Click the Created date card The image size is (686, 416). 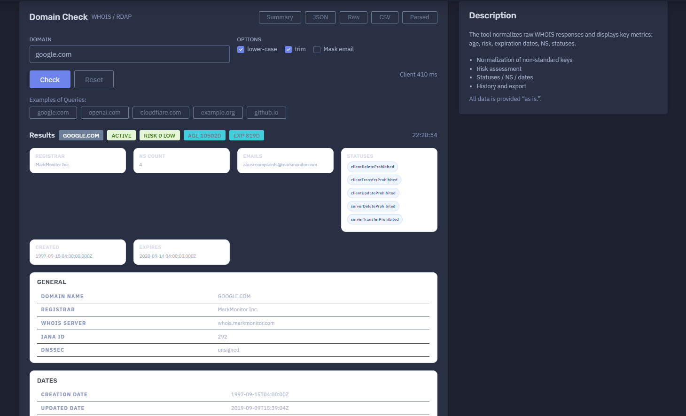pos(78,252)
